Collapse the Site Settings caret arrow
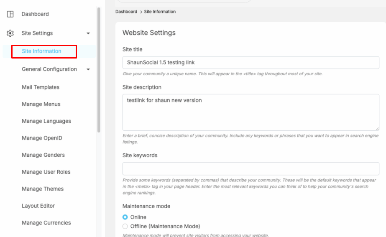This screenshot has height=237, width=386. [88, 33]
